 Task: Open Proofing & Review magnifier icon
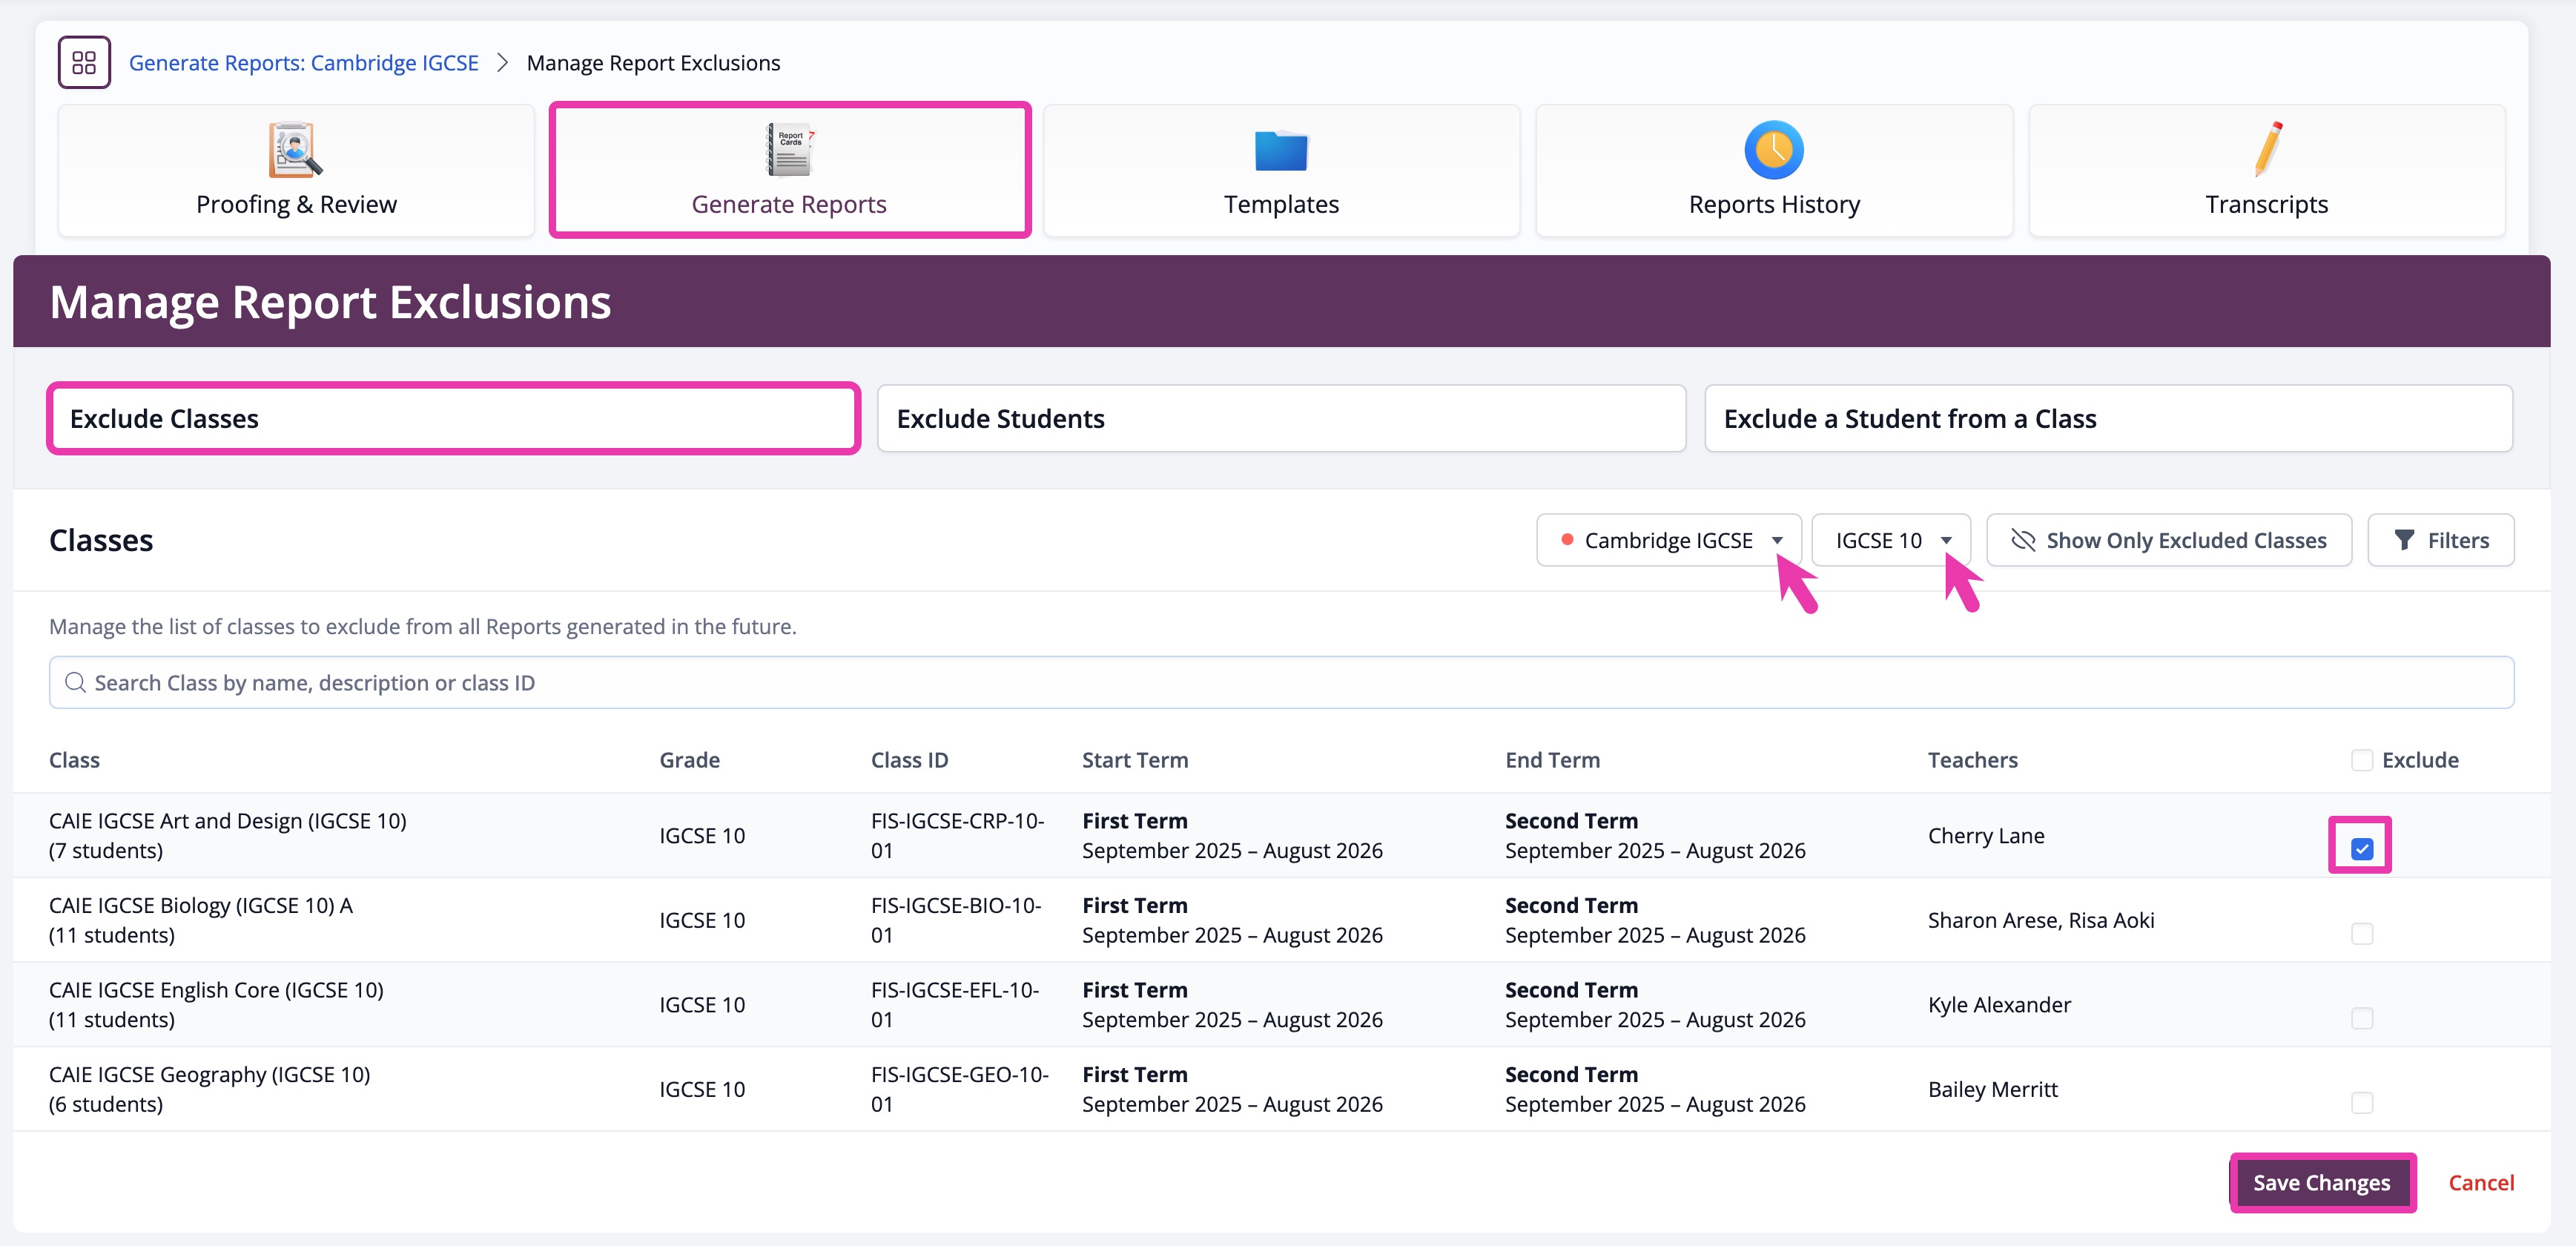pos(295,150)
